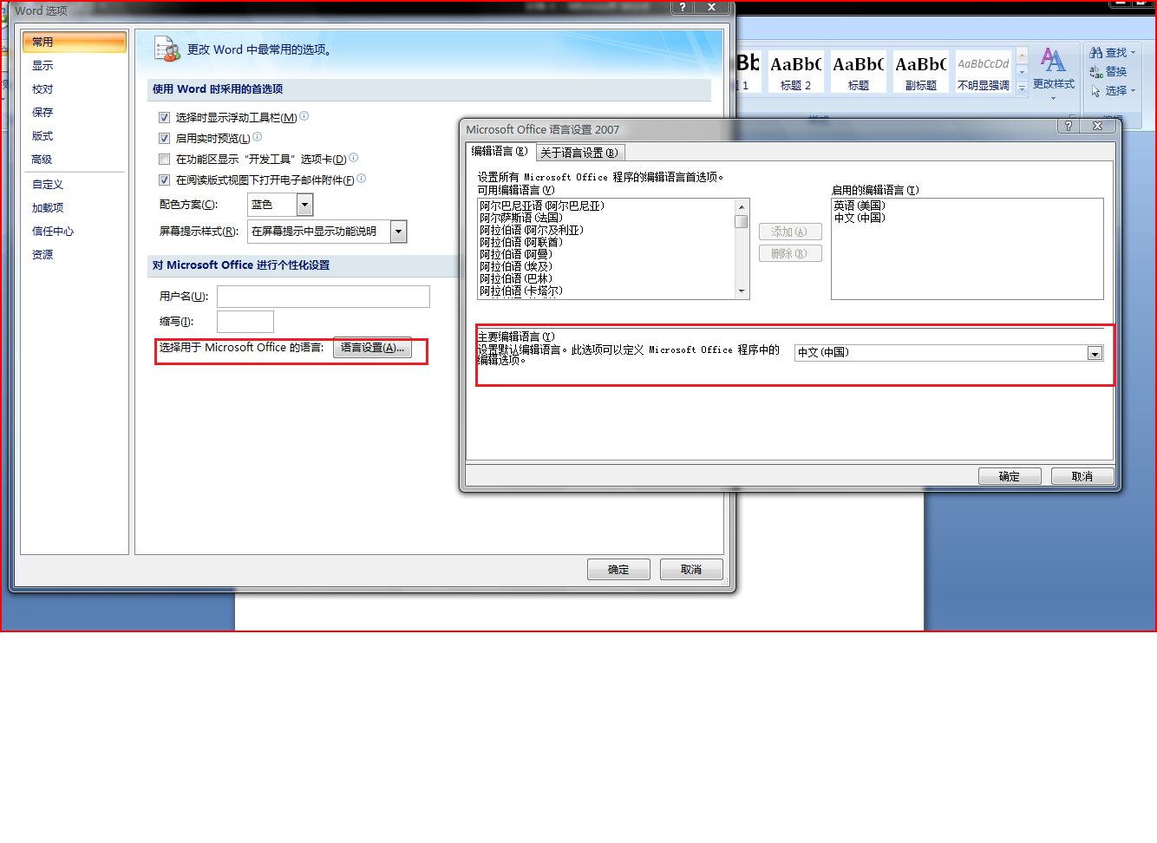Select 英语(美国) in enabled languages list
1157x843 pixels.
pos(860,206)
